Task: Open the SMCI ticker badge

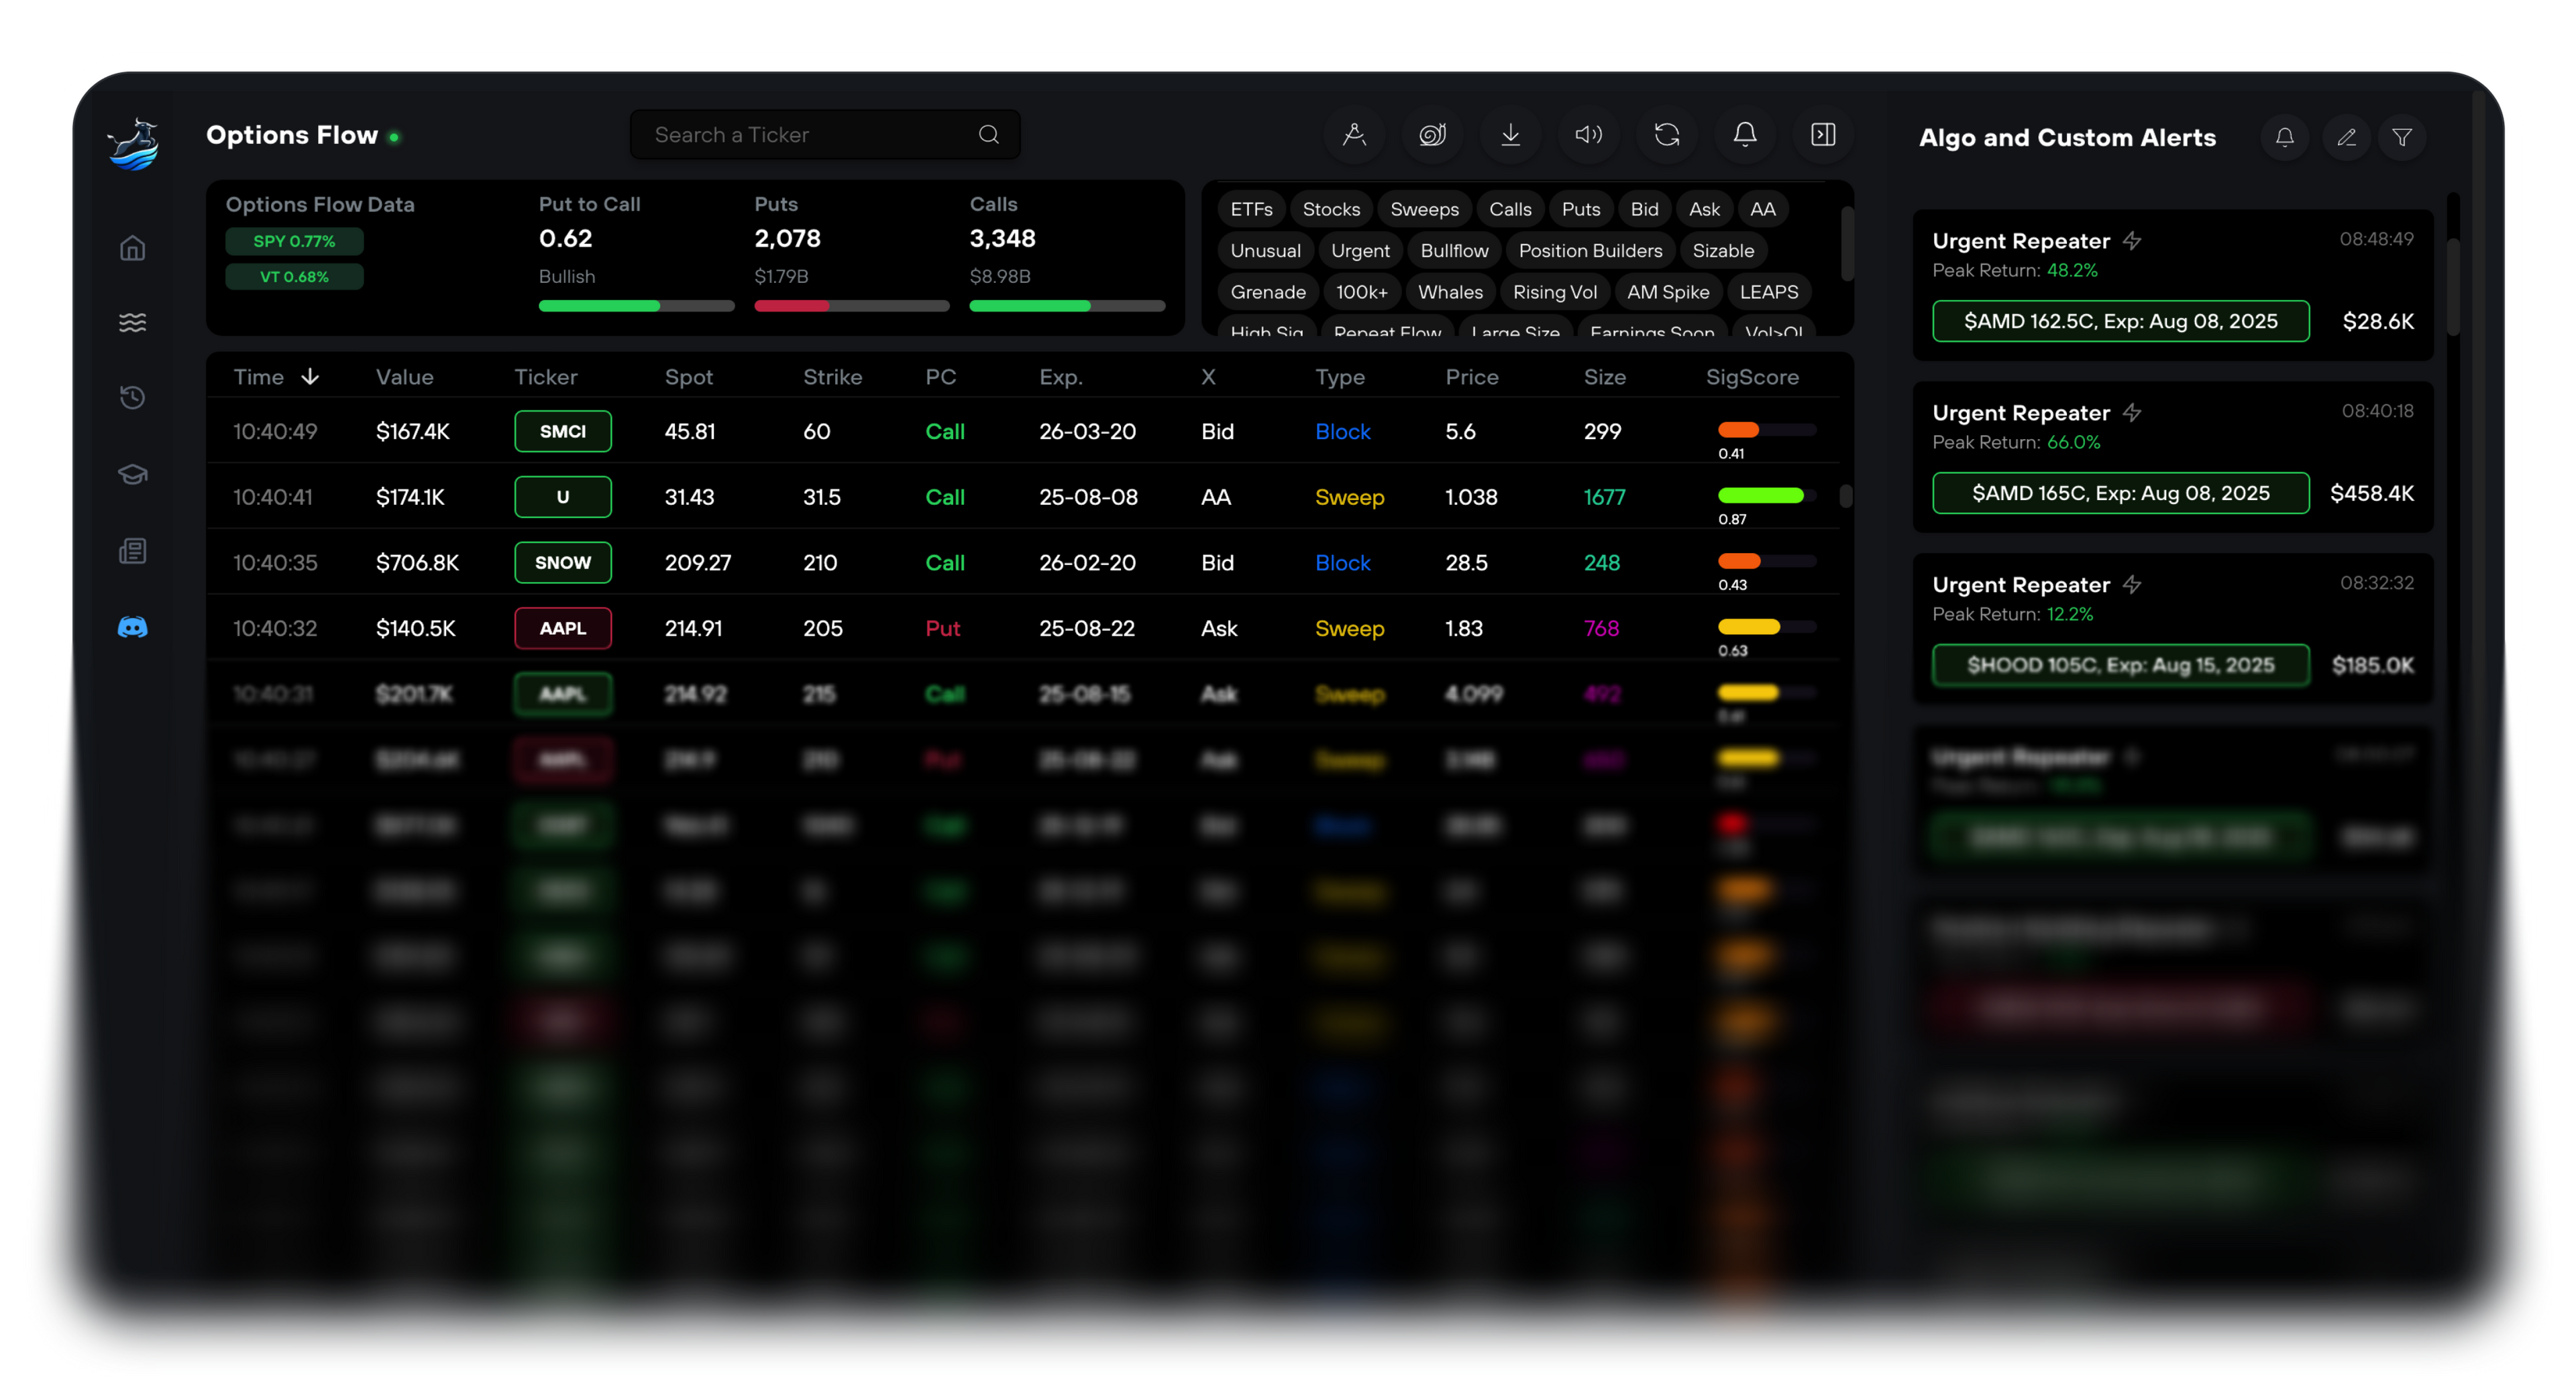Action: click(x=562, y=432)
